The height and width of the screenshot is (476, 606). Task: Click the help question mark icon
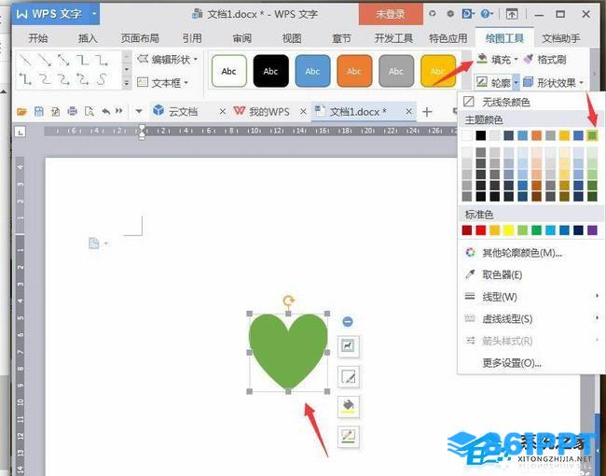tap(485, 14)
